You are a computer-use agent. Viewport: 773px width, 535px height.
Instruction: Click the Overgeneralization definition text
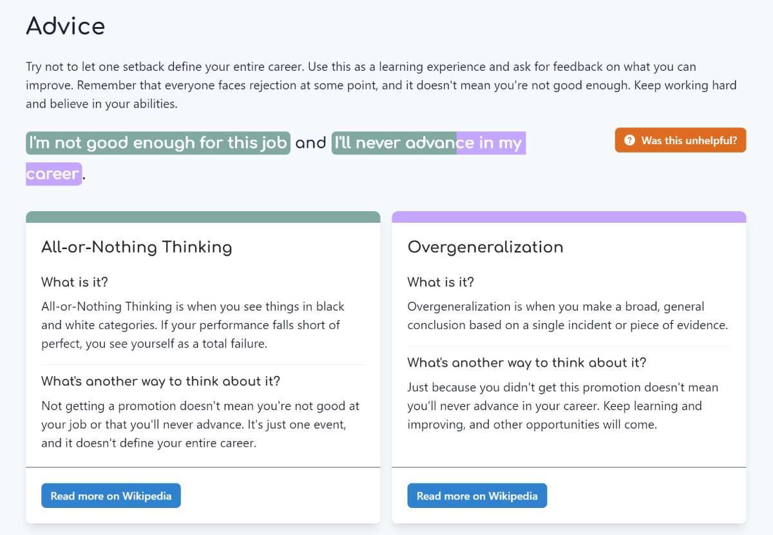pos(567,315)
